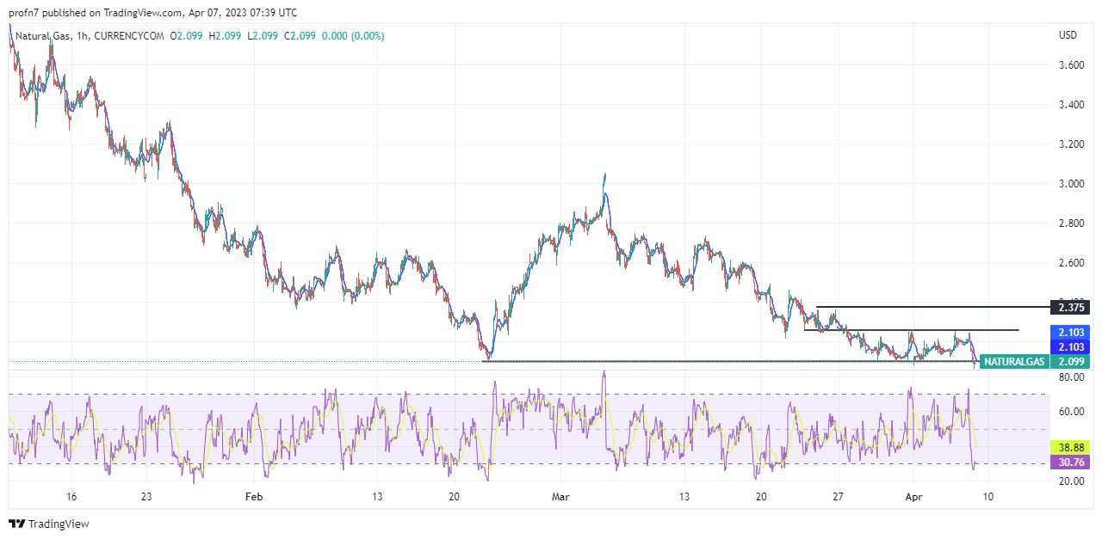Click the NATURALGAS symbol tag
Screen dimensions: 1102x539
pos(1014,362)
